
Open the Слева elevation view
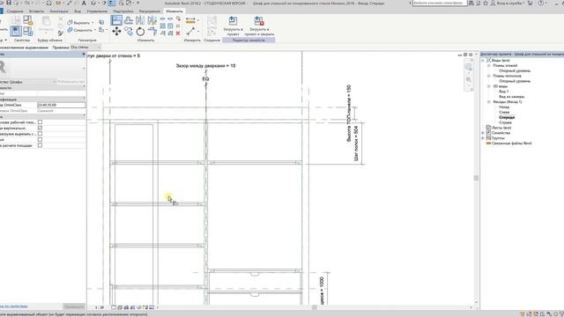coord(504,112)
